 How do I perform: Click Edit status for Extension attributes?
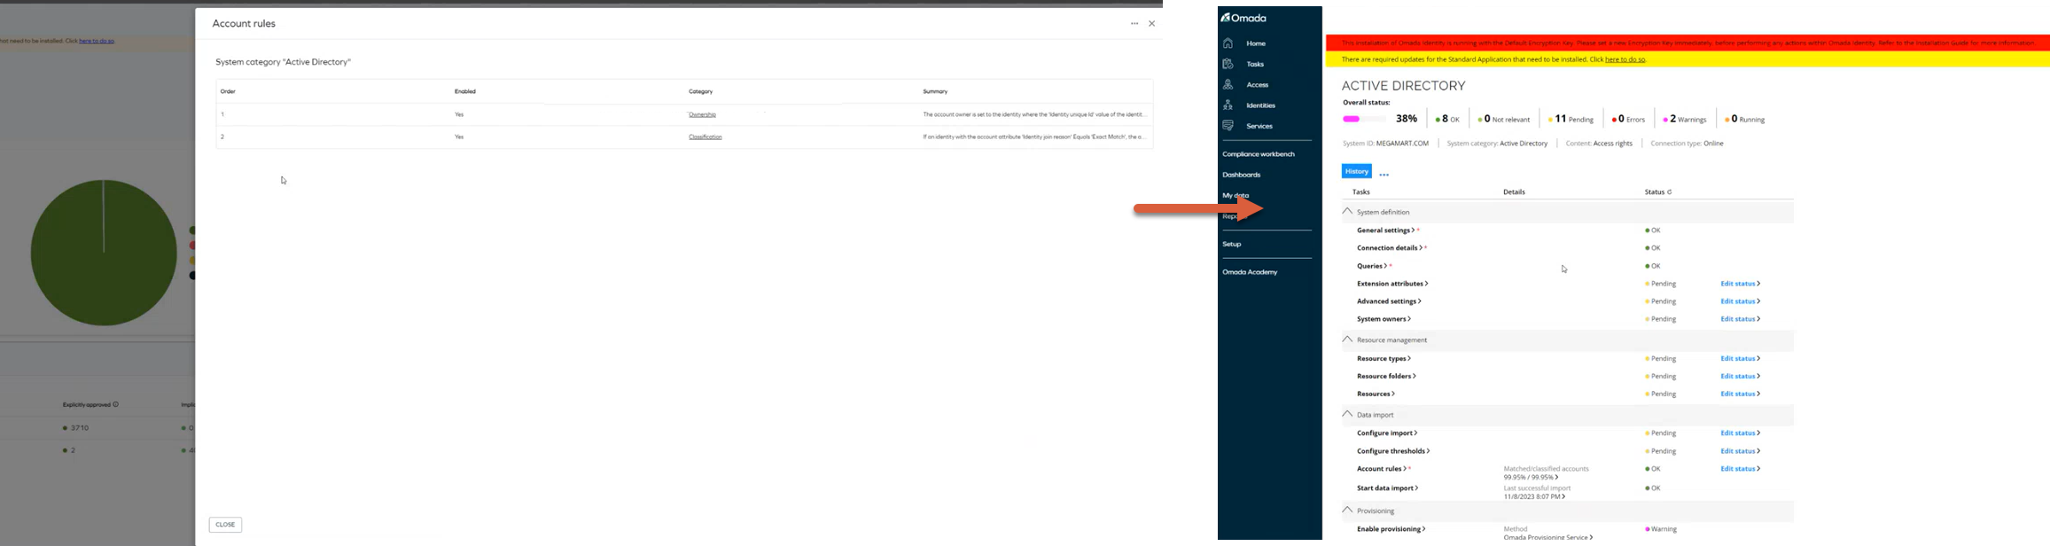pyautogui.click(x=1740, y=284)
